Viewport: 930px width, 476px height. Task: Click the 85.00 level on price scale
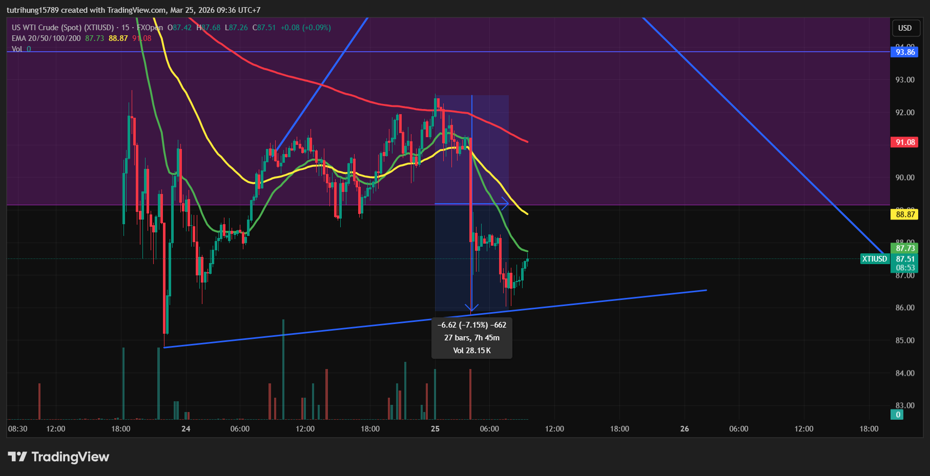pyautogui.click(x=904, y=340)
